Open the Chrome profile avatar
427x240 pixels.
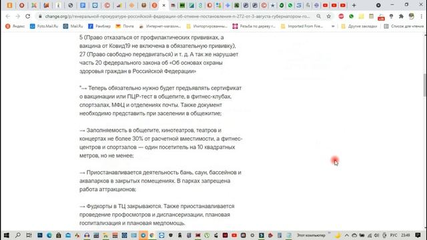(x=411, y=16)
